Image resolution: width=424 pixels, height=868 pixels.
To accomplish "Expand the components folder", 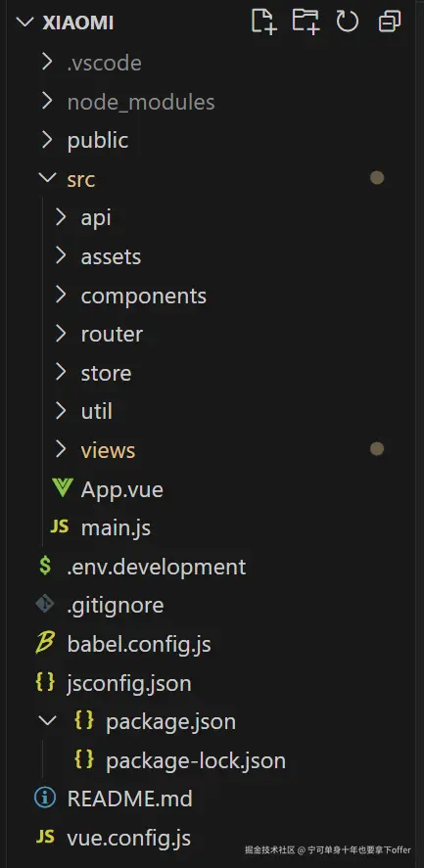I will (61, 296).
